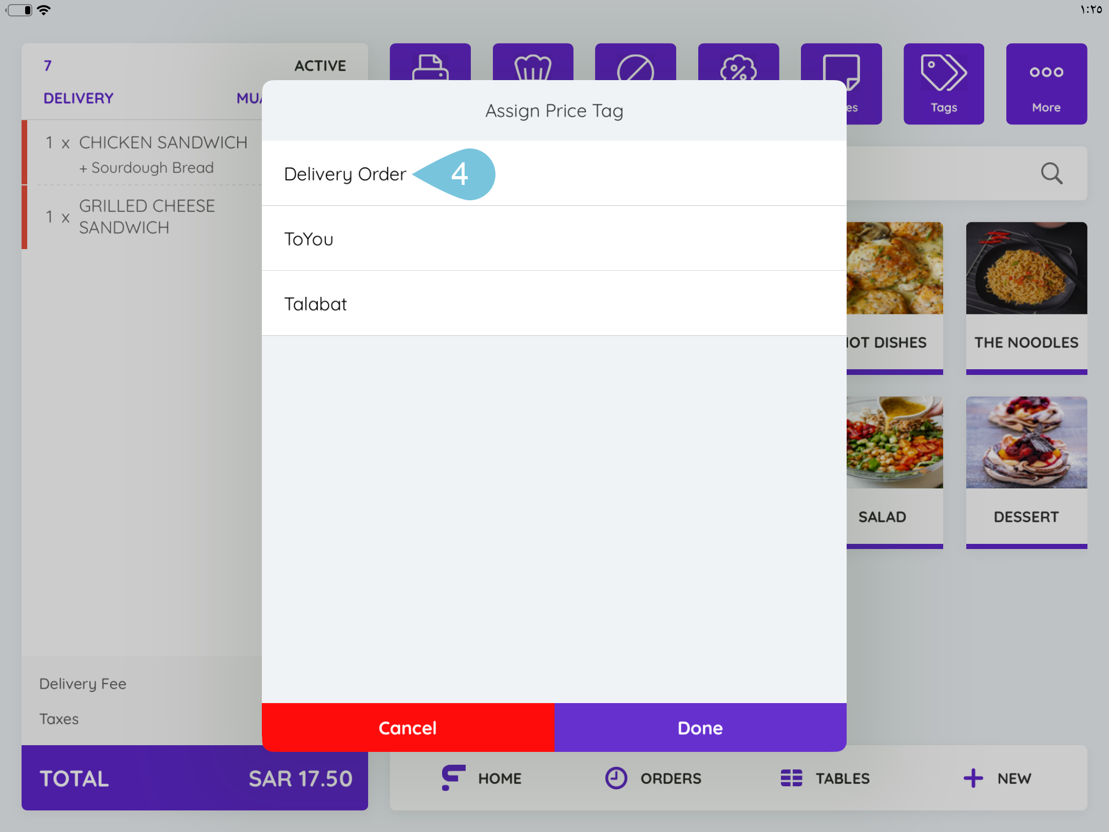The width and height of the screenshot is (1109, 832).
Task: Select ToYou price tag option
Action: coord(309,239)
